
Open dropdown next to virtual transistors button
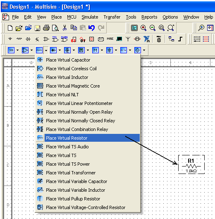[x=74, y=50]
